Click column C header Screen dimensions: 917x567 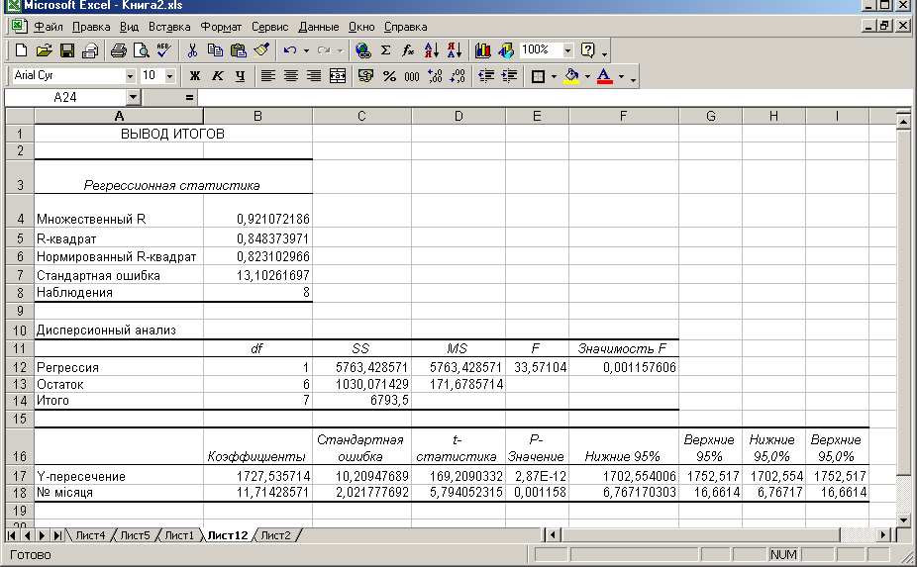pyautogui.click(x=361, y=116)
